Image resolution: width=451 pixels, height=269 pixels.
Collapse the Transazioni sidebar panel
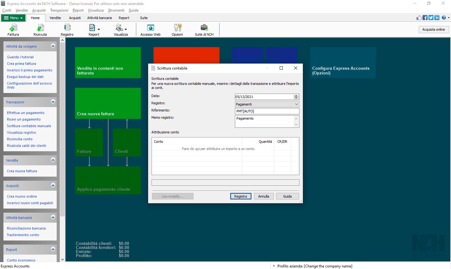pos(53,102)
